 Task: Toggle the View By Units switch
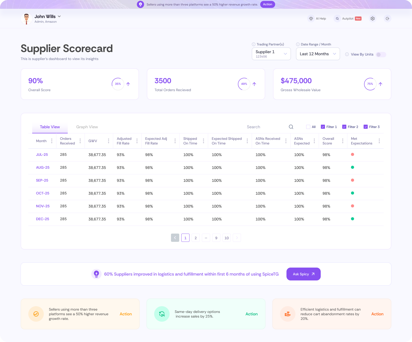(x=381, y=55)
